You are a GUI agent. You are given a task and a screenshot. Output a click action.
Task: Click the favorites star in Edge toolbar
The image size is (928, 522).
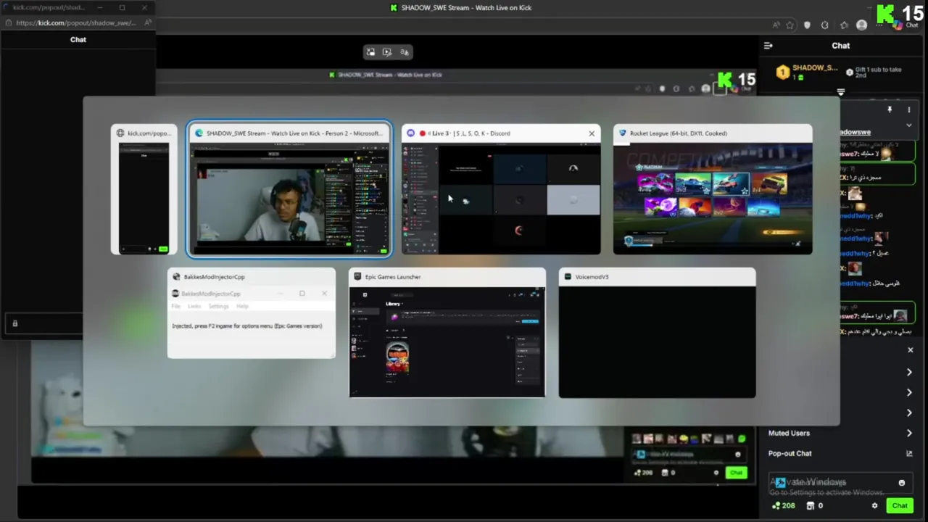pos(790,25)
